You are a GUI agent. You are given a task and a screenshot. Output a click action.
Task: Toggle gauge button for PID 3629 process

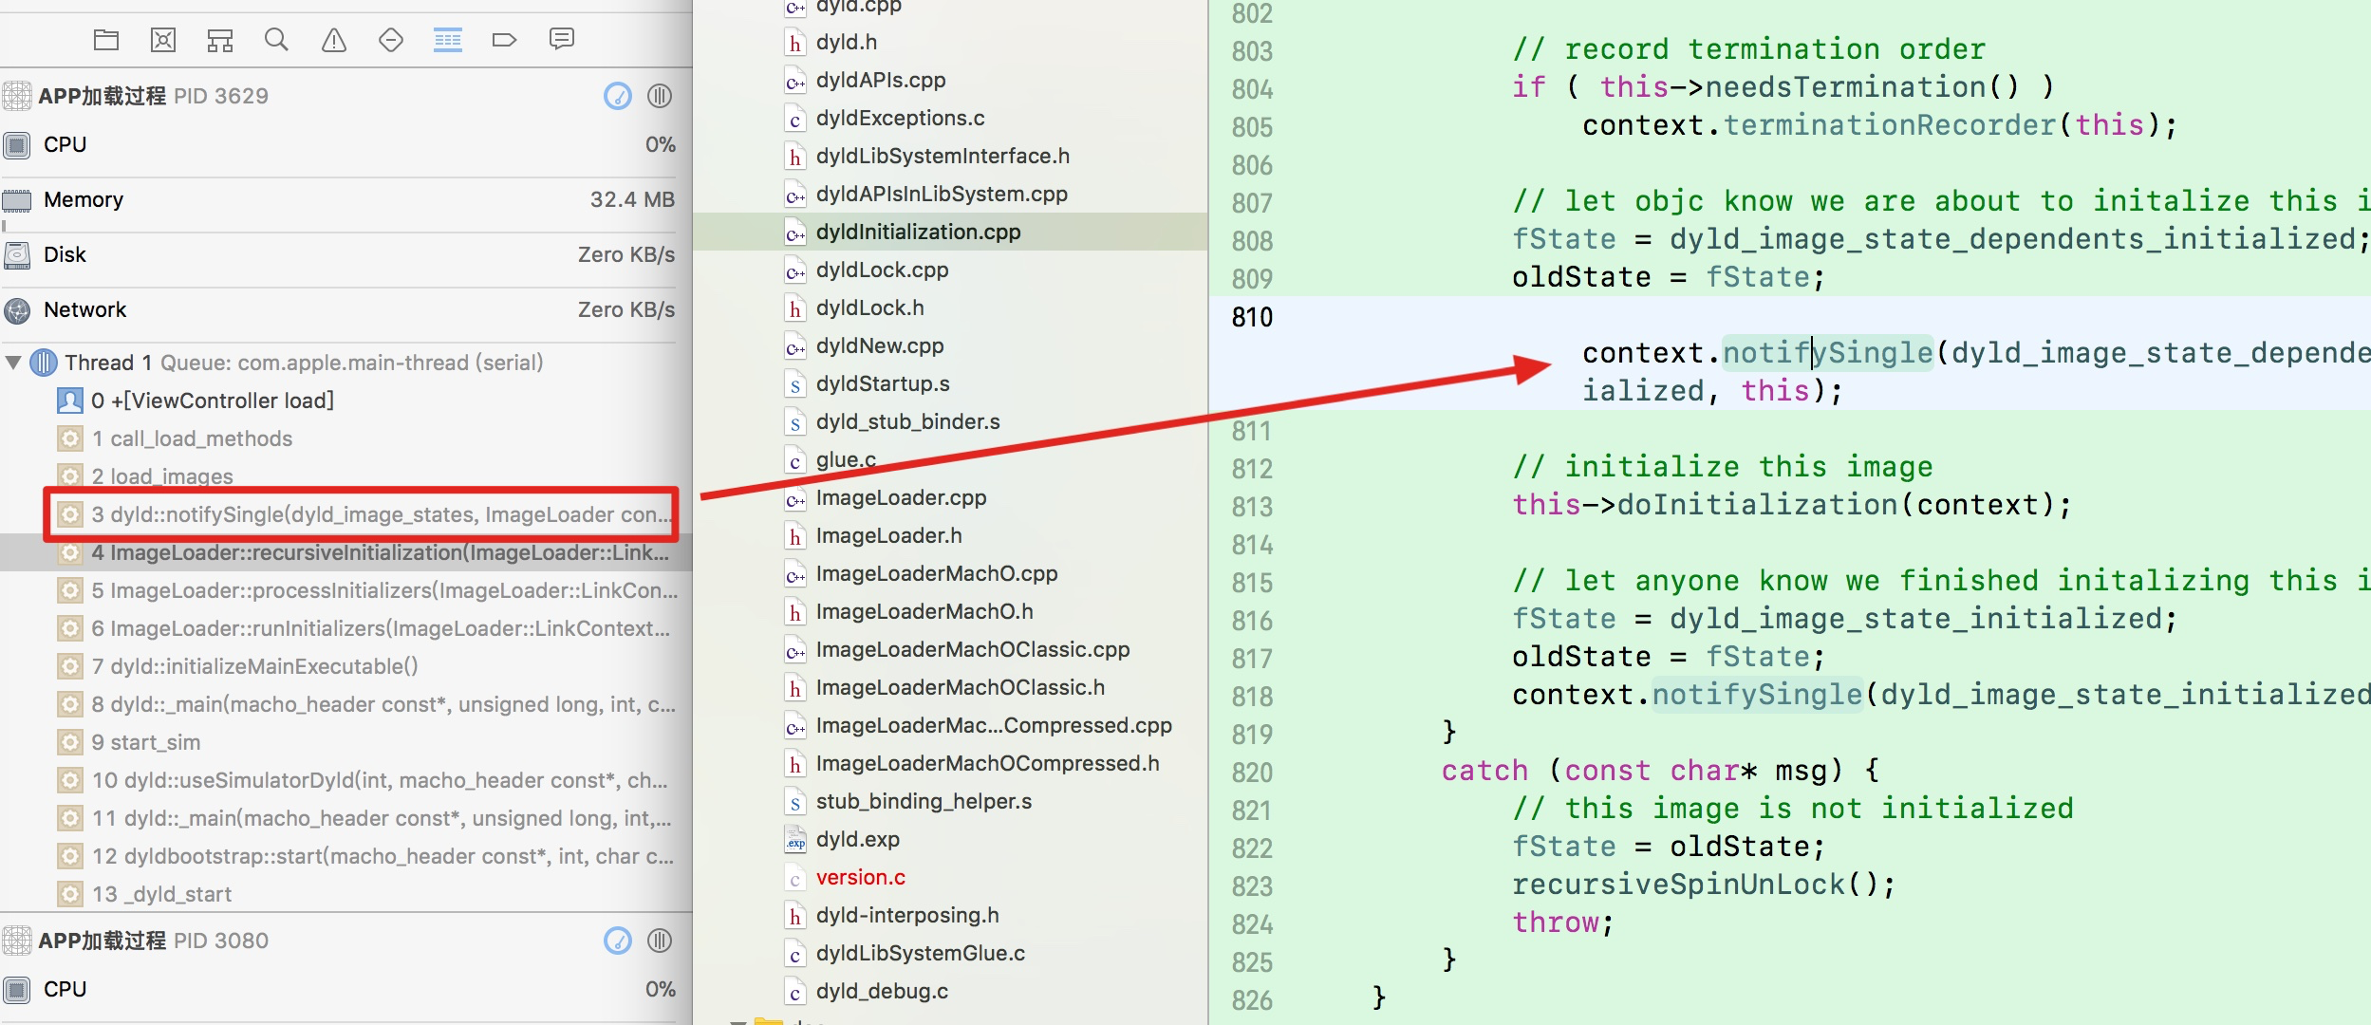[x=618, y=96]
